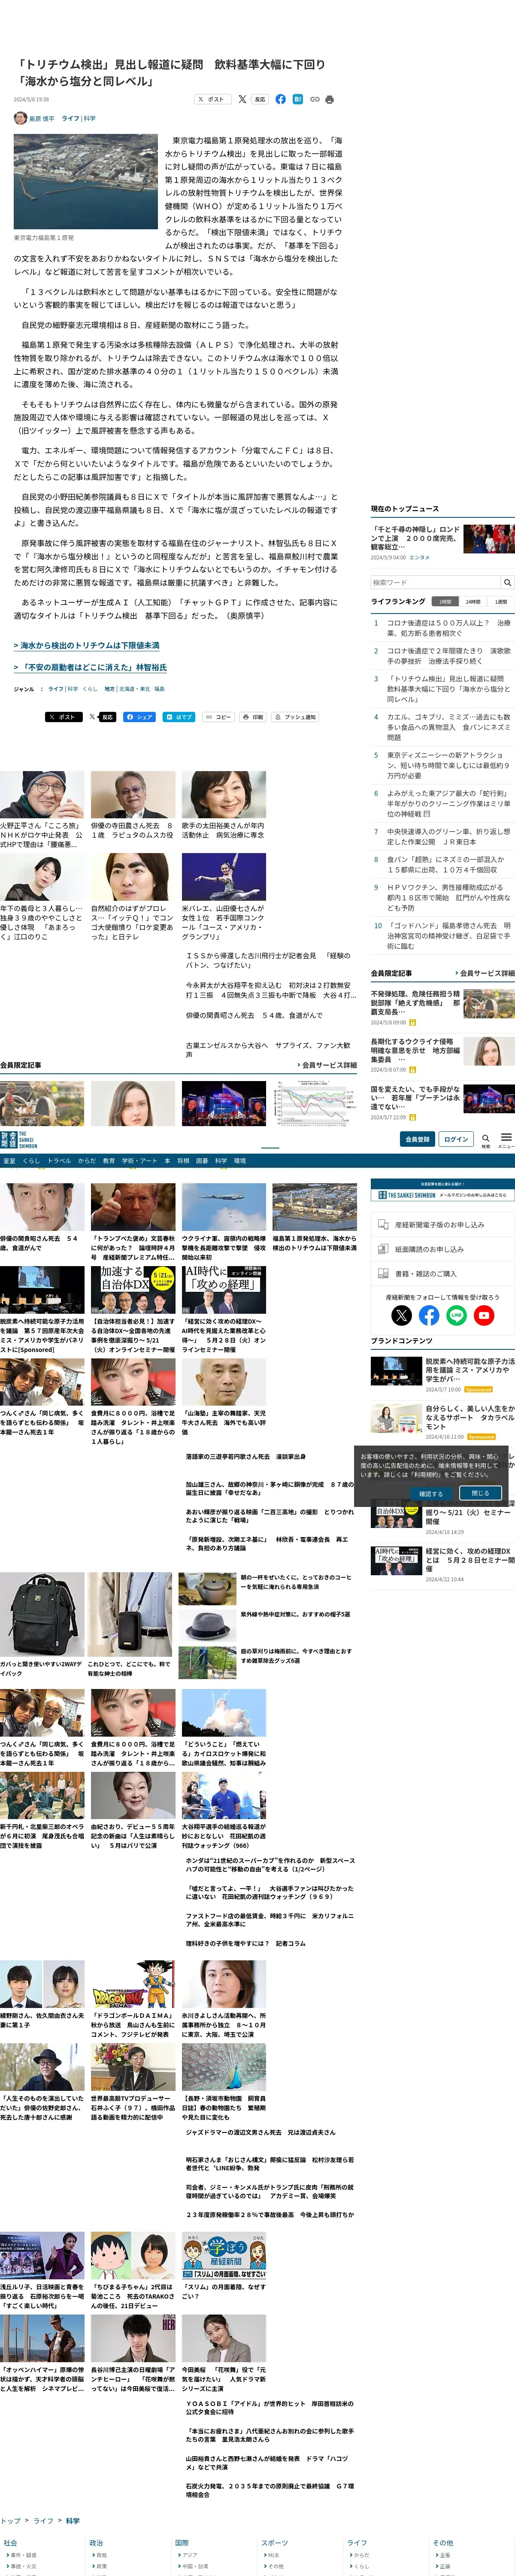
Task: Select トラベル in the navigation bar
Action: click(59, 1161)
